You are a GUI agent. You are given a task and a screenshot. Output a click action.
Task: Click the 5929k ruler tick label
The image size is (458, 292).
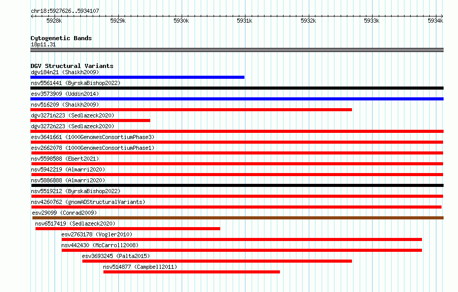pos(118,21)
